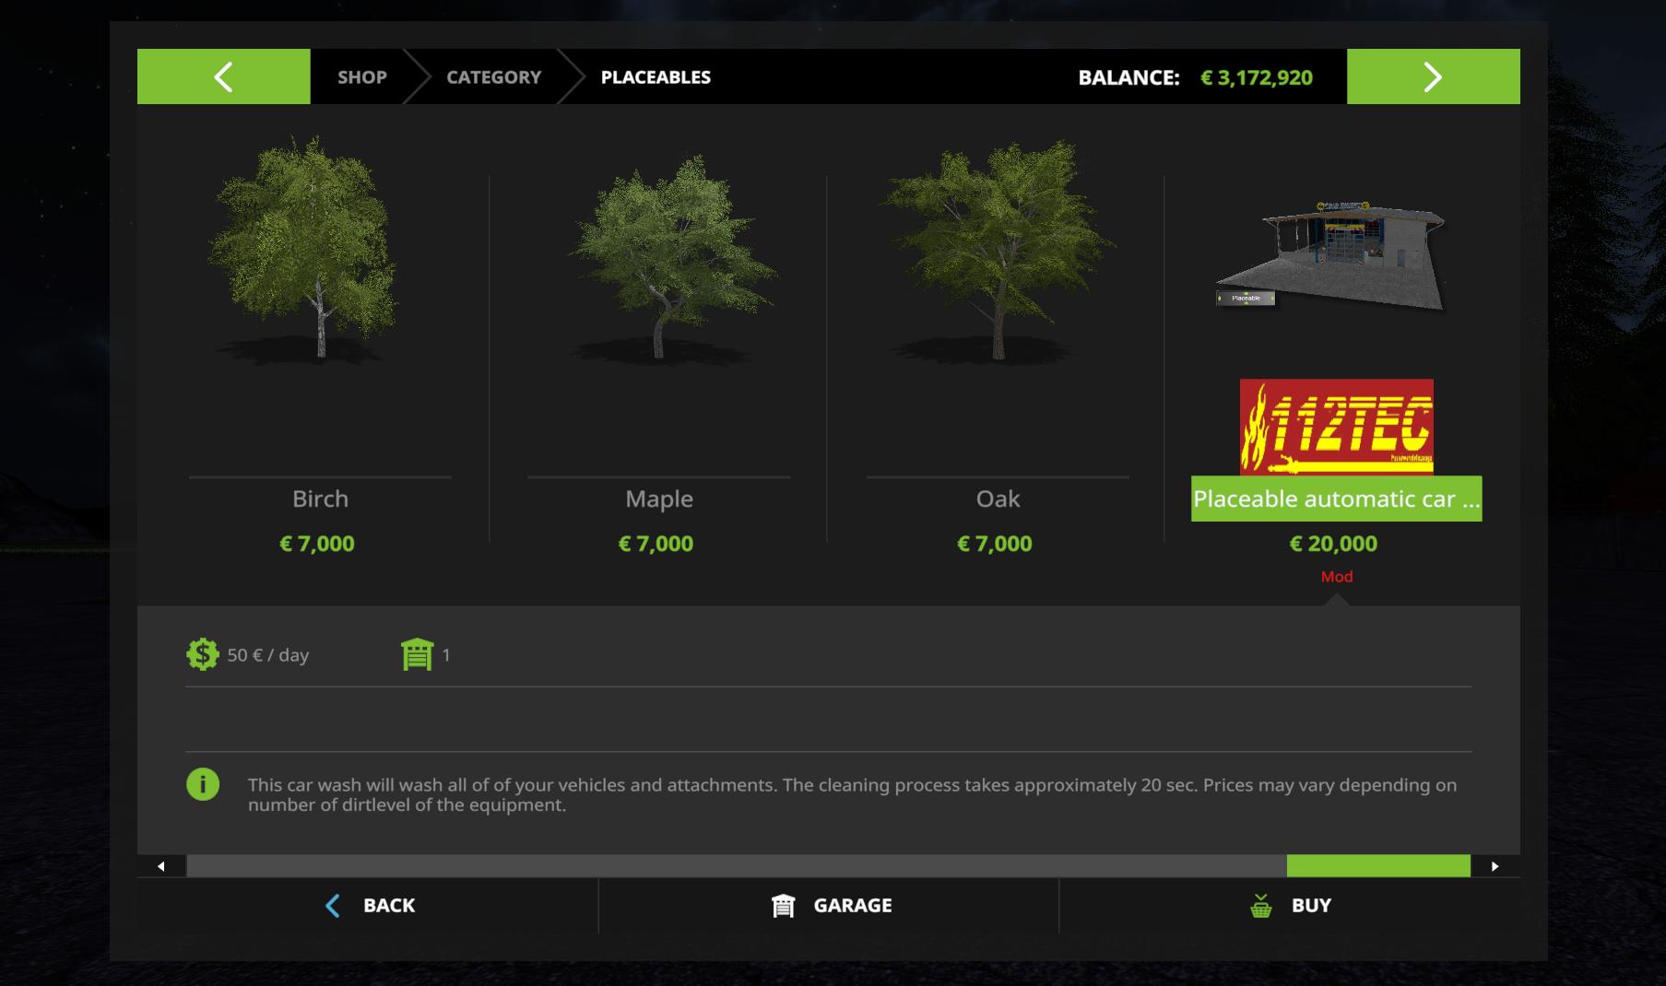
Task: Select the PLACEABLES breadcrumb
Action: [x=656, y=77]
